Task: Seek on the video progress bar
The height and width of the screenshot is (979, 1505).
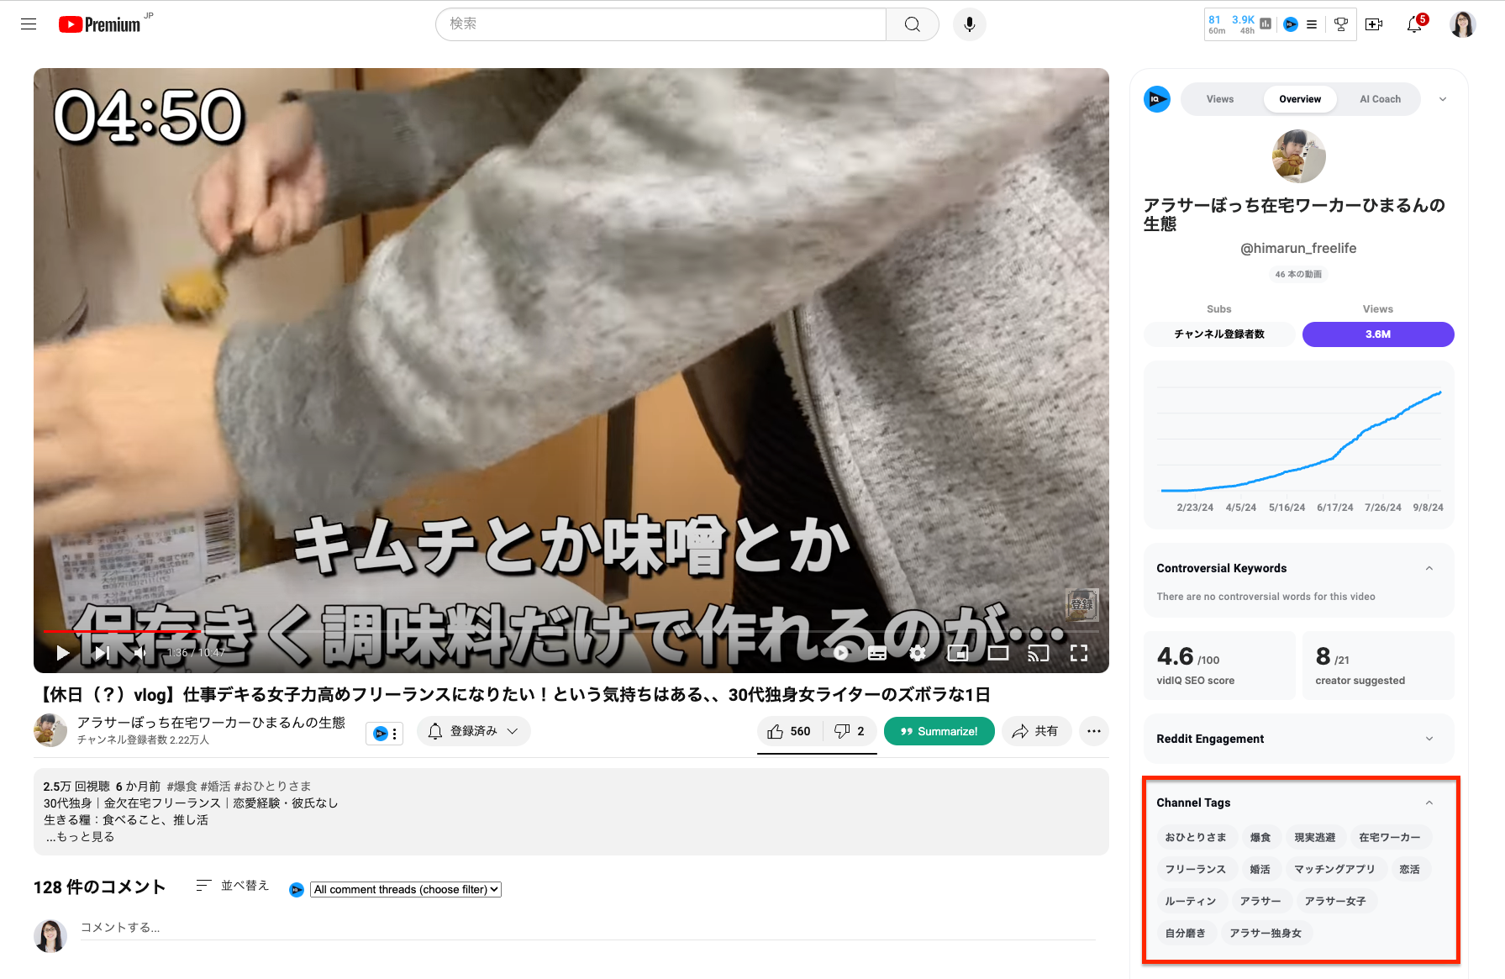Action: coord(571,630)
